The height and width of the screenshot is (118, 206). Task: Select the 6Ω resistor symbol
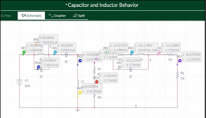pos(121,55)
